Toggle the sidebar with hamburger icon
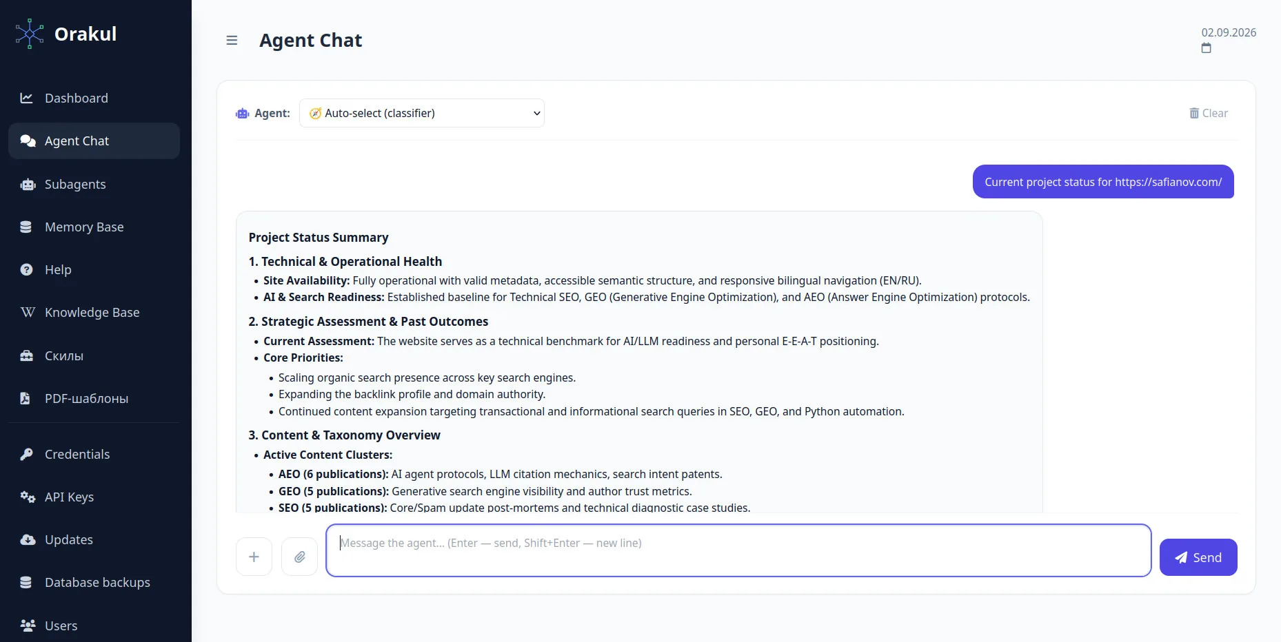 coord(232,41)
